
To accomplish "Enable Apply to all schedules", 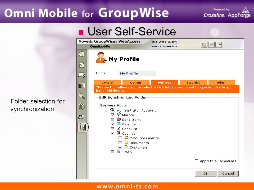I will [196, 161].
